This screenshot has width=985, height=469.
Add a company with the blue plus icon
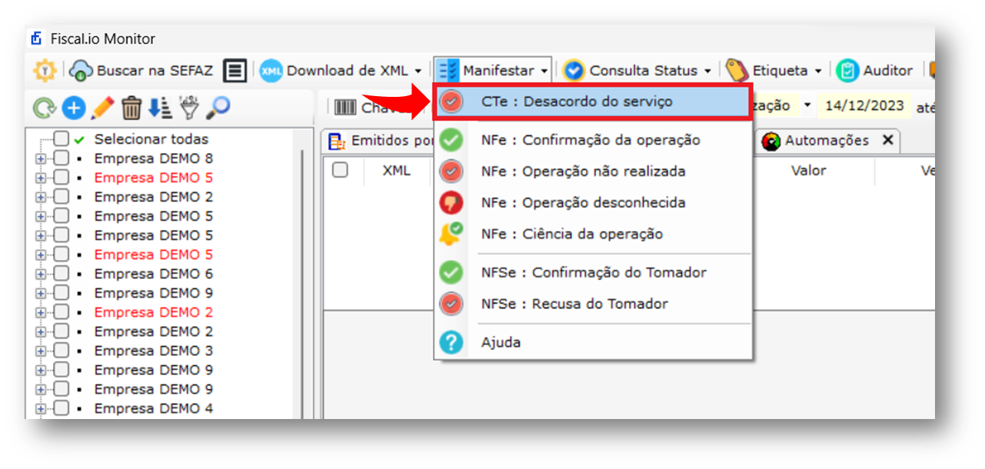(x=73, y=108)
